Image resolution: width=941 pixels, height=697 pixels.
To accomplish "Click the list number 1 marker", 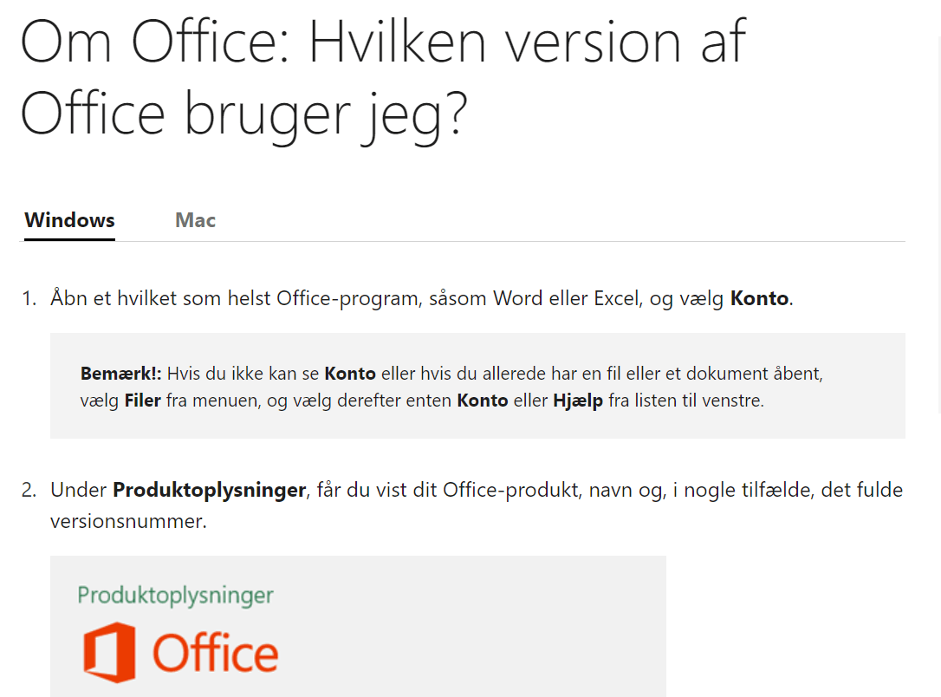I will [29, 298].
